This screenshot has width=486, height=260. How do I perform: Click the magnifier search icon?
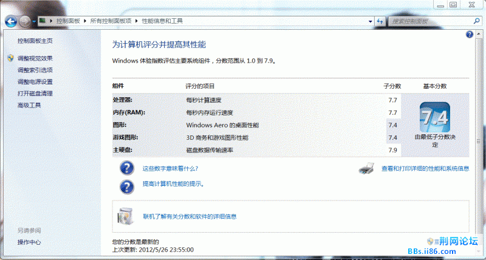[x=477, y=21]
